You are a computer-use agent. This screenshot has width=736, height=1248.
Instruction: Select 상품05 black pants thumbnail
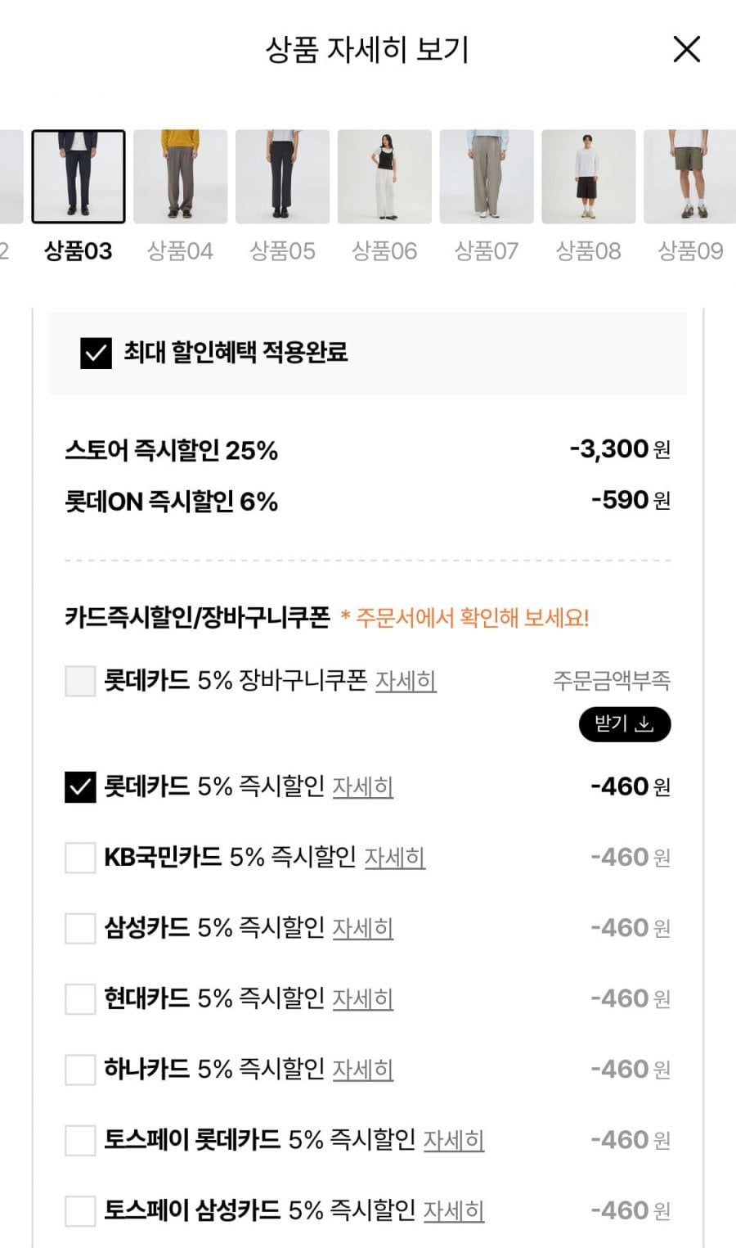pos(282,177)
